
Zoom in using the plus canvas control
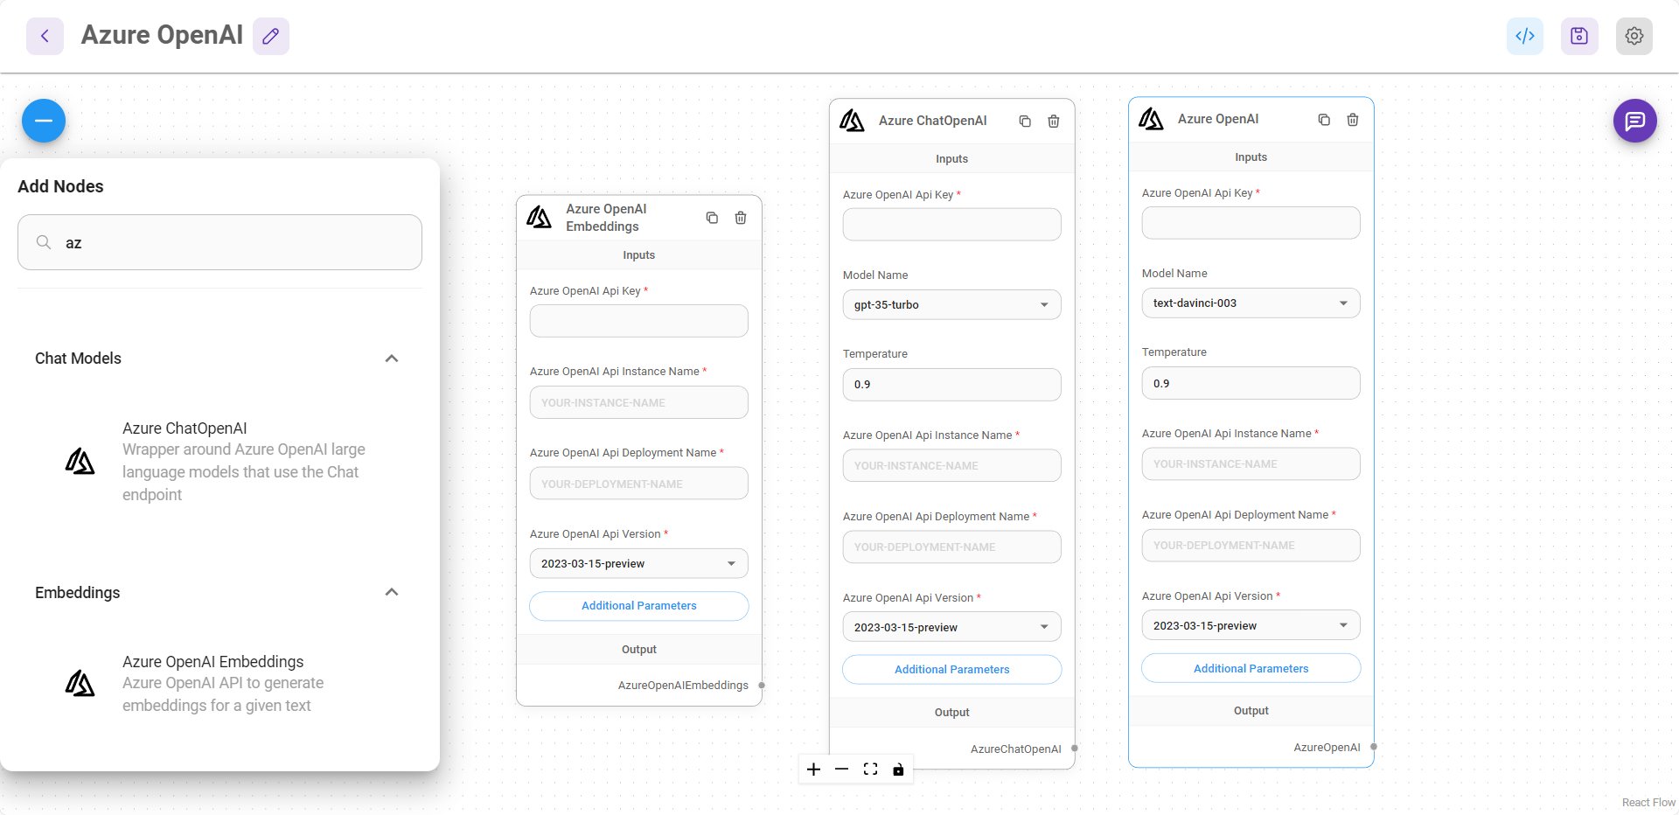pos(813,770)
